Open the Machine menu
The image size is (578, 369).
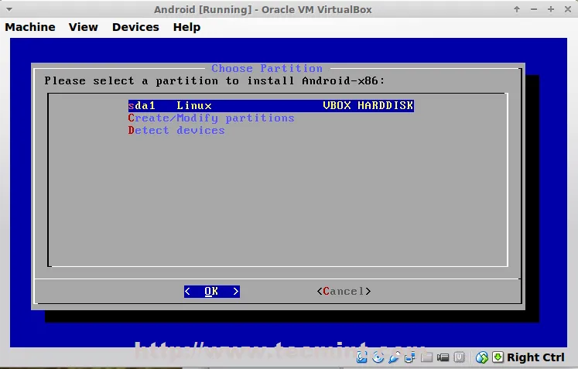pos(30,27)
